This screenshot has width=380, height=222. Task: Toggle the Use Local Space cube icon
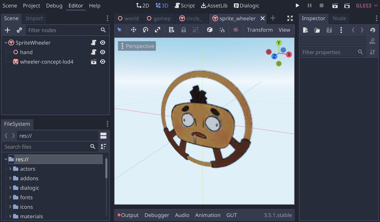tap(209, 30)
